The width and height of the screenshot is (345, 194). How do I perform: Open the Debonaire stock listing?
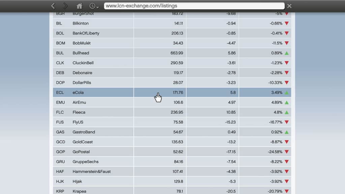click(82, 73)
